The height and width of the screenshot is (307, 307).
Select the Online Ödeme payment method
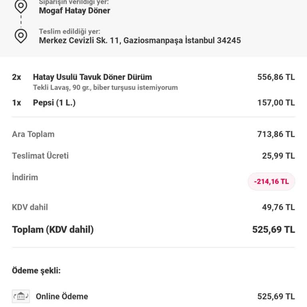62,296
